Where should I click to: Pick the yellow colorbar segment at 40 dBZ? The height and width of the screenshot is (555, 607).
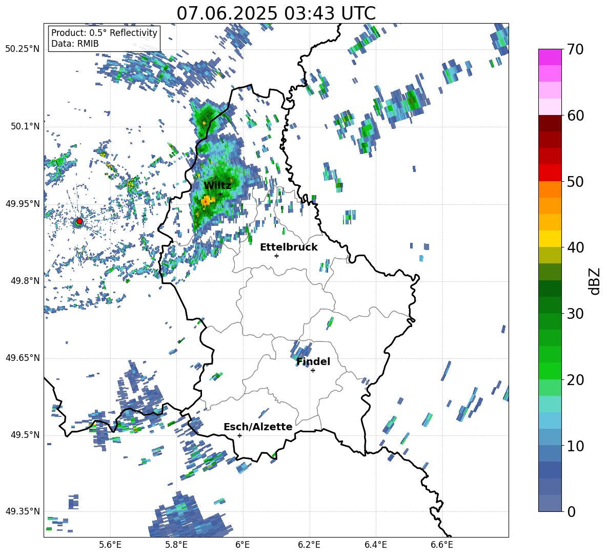tap(550, 239)
